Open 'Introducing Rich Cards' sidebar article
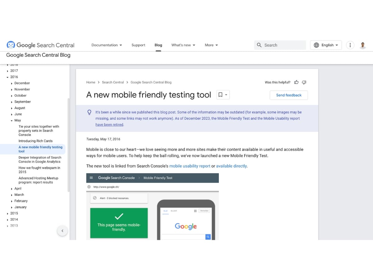 pyautogui.click(x=35, y=141)
